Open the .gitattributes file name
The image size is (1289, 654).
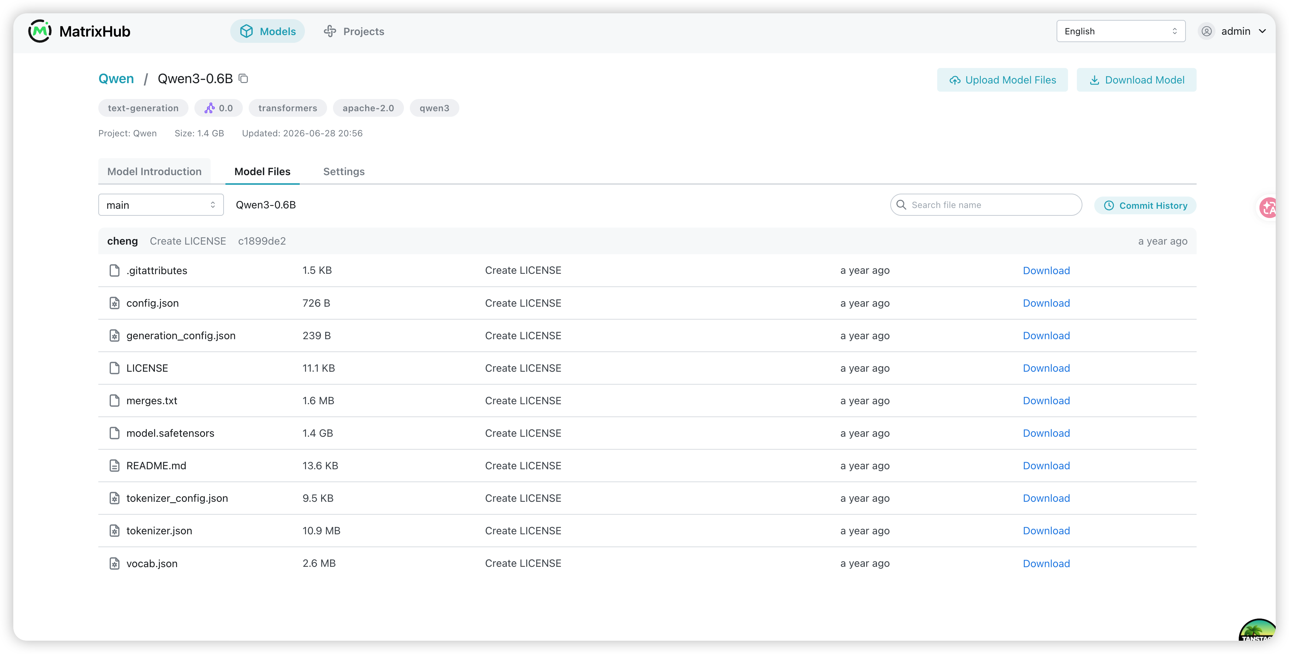tap(157, 270)
